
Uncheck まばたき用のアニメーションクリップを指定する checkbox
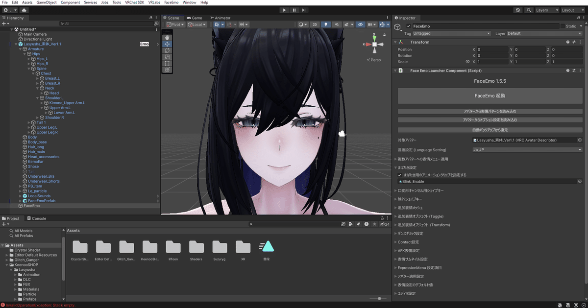(x=400, y=175)
